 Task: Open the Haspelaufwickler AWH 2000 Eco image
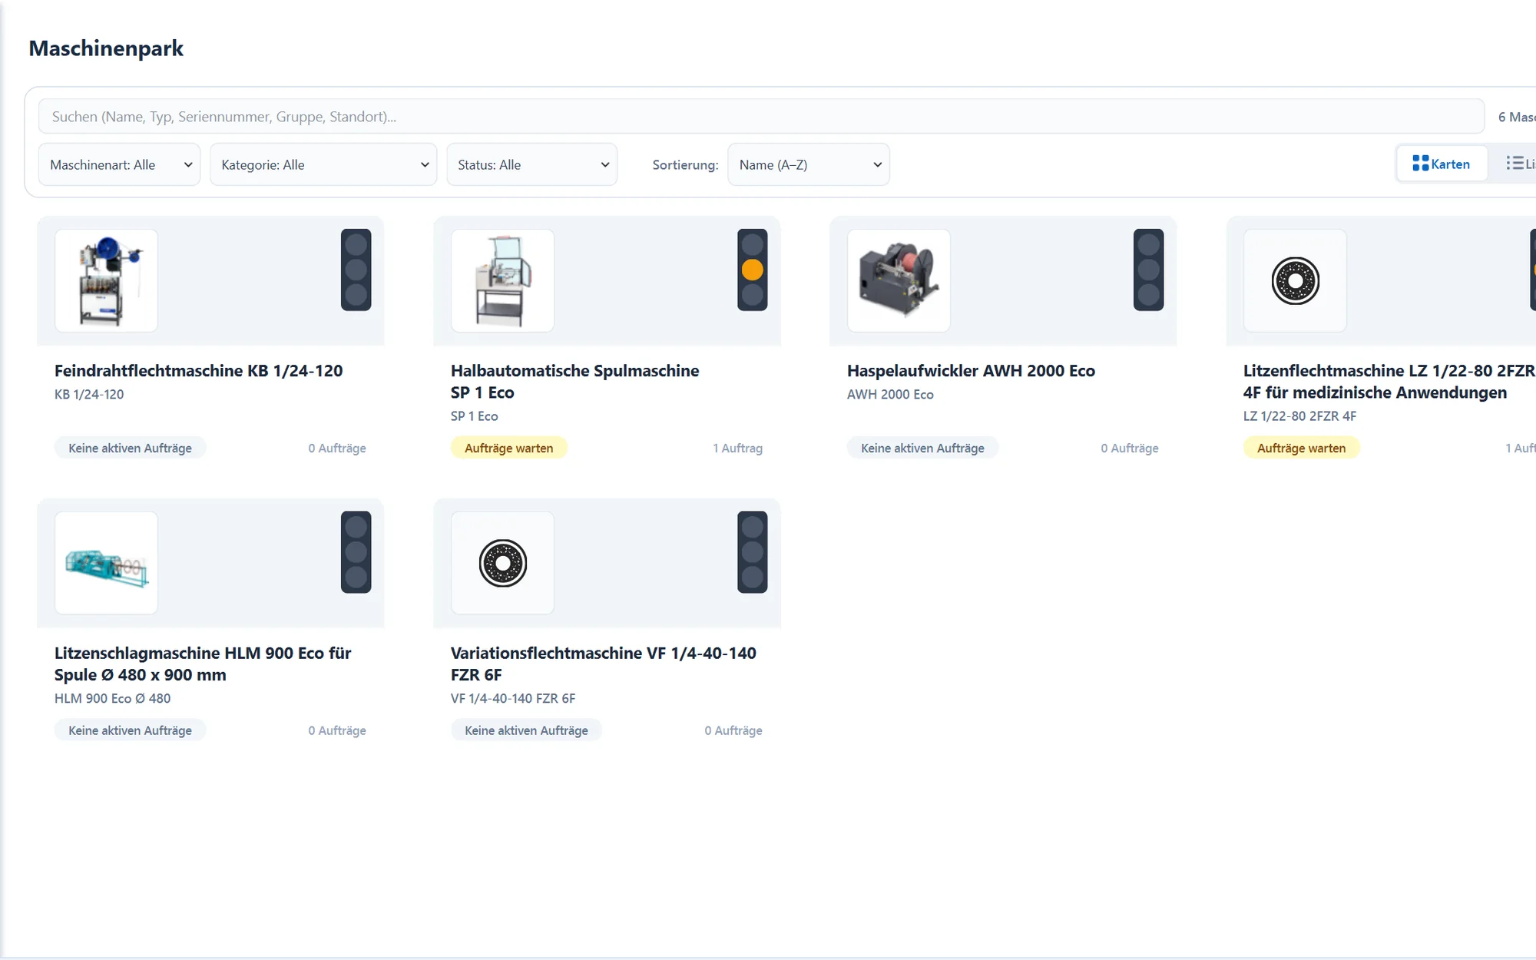tap(899, 280)
